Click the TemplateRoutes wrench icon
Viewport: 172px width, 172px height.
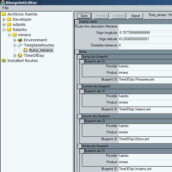pos(20,45)
